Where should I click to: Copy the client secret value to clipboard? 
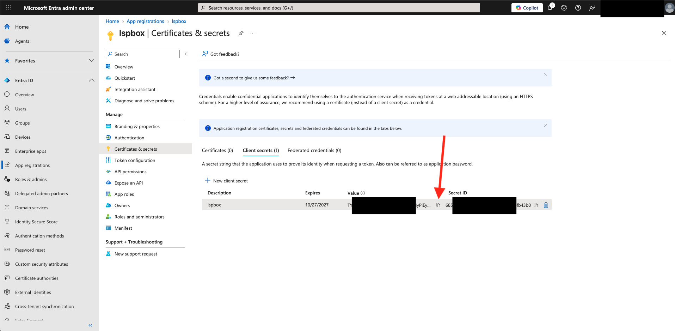[438, 205]
